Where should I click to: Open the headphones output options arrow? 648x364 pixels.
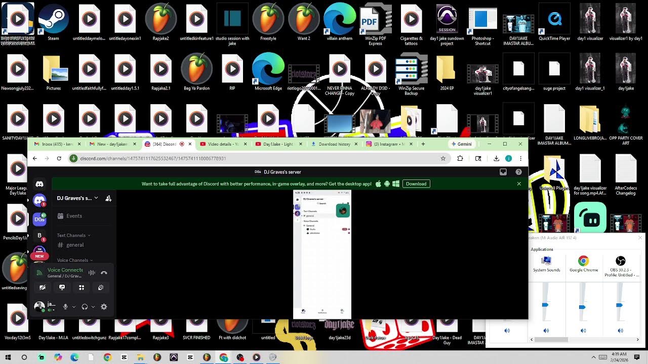point(93,306)
